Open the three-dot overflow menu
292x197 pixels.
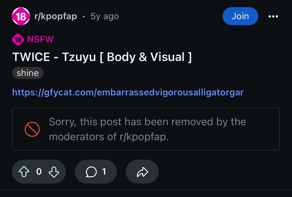click(273, 16)
